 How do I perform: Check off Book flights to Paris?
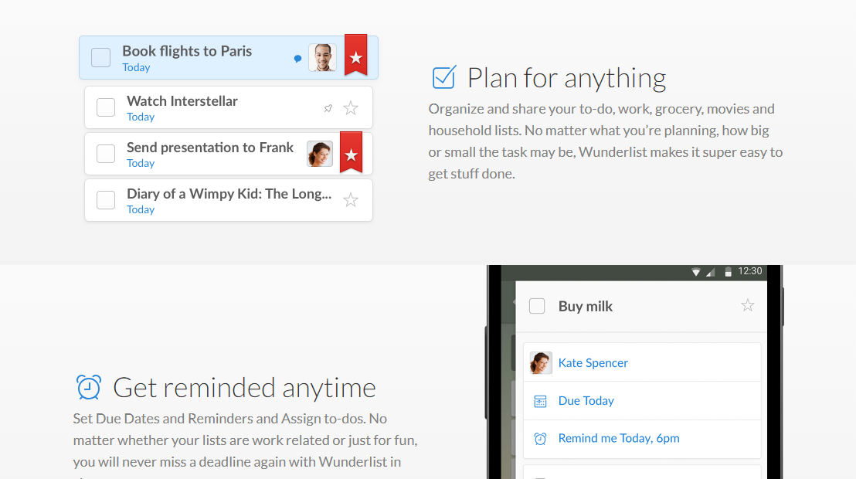[x=101, y=58]
